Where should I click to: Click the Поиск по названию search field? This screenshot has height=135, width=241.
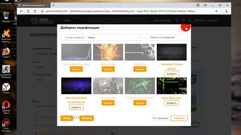pyautogui.click(x=166, y=37)
